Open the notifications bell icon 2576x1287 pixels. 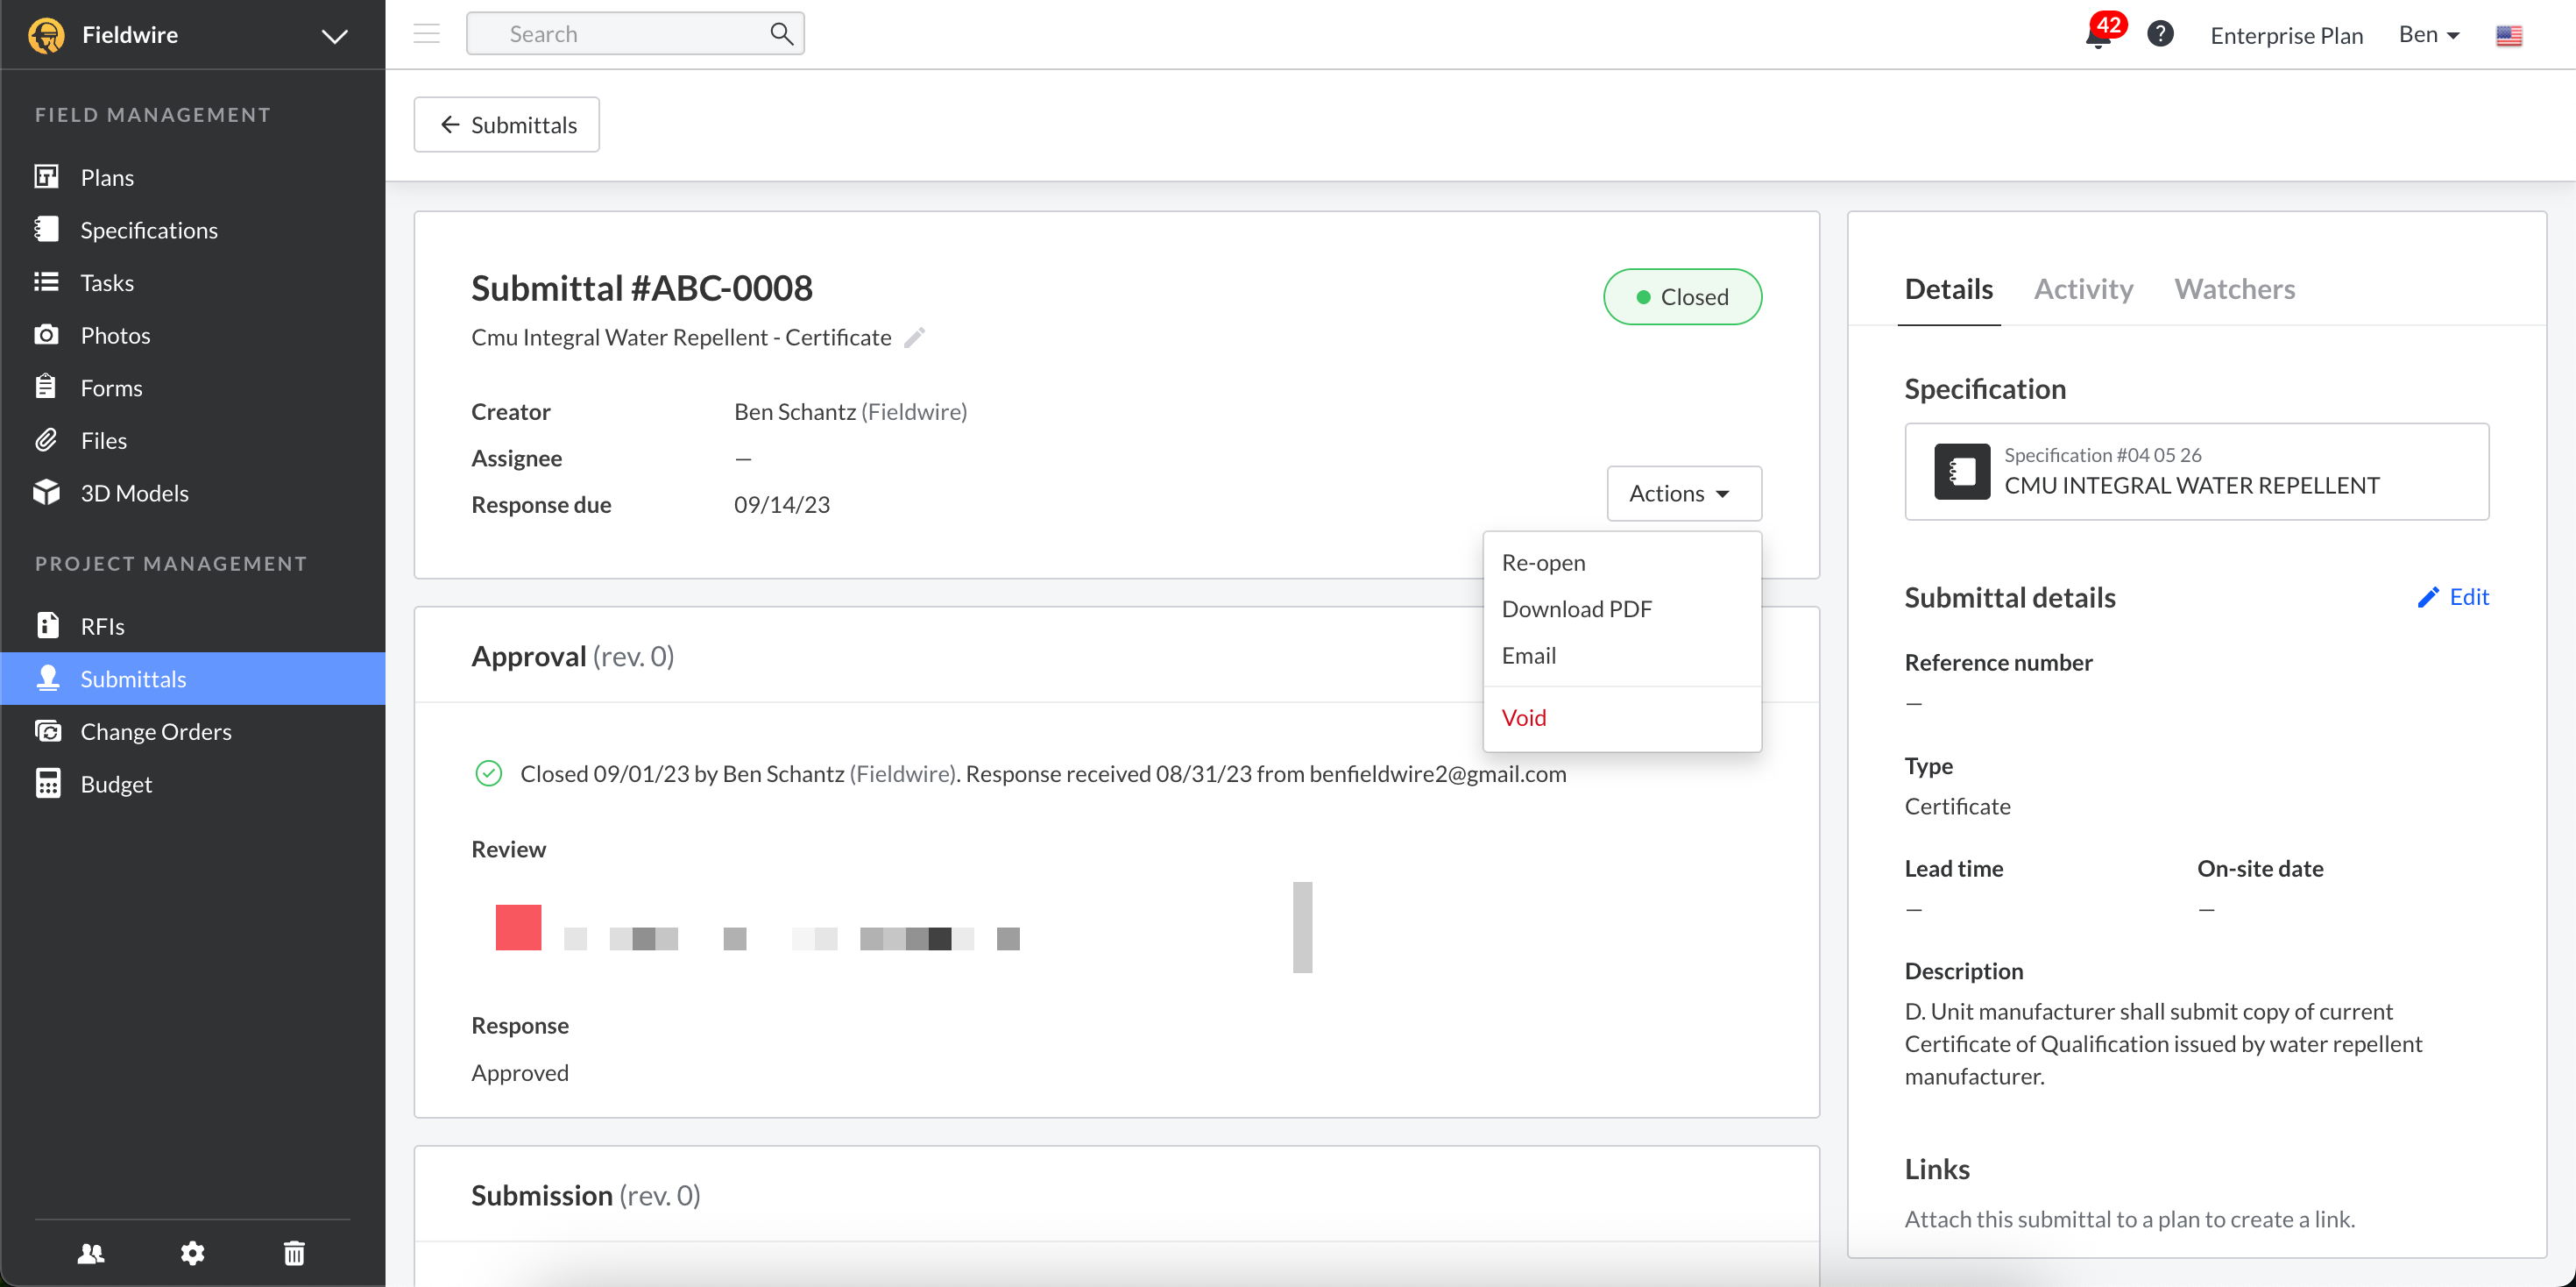[x=2098, y=36]
